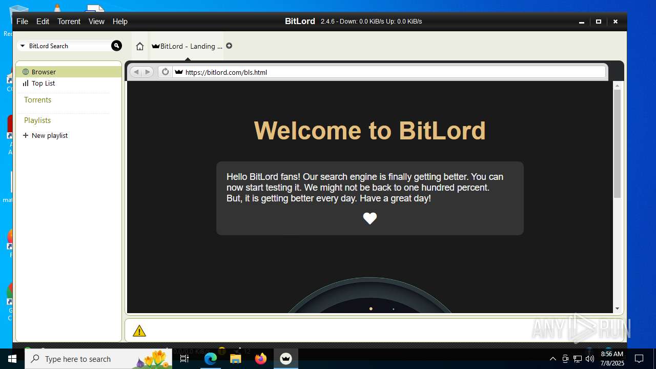656x369 pixels.
Task: Maximize the BitLord window
Action: (598, 22)
